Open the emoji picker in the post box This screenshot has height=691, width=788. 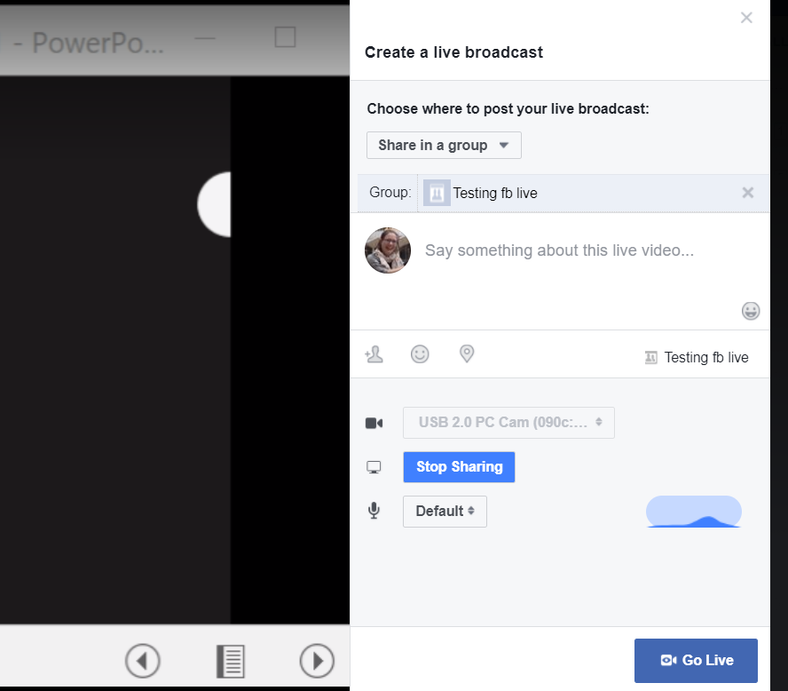pyautogui.click(x=751, y=311)
